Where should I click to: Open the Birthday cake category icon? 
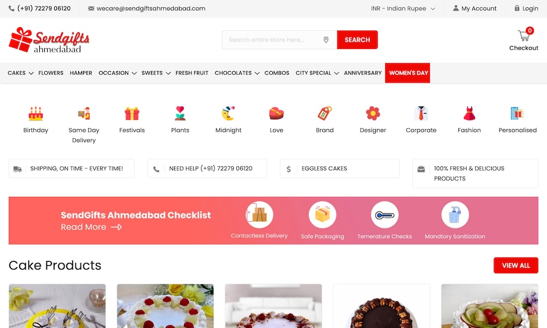click(x=36, y=114)
